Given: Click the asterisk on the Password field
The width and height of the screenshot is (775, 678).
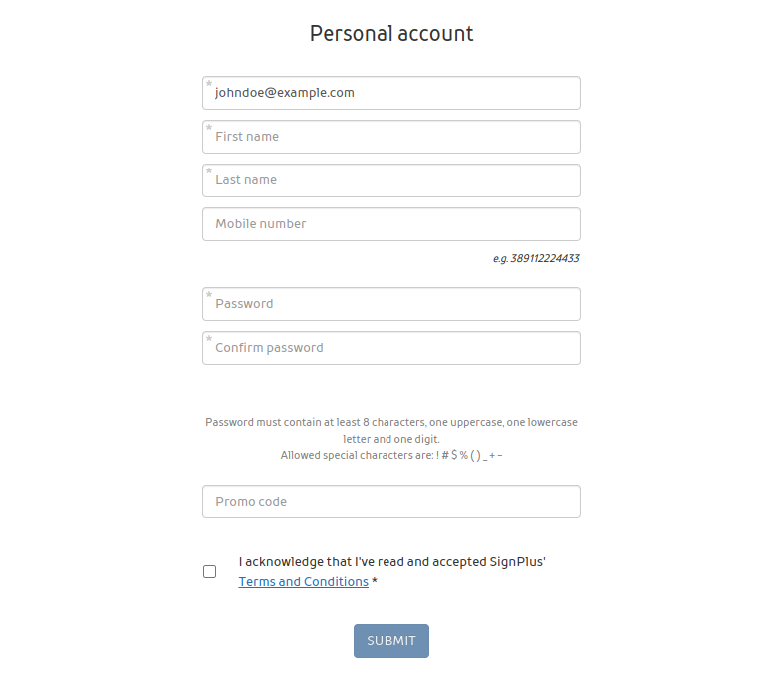Looking at the screenshot, I should [x=209, y=296].
